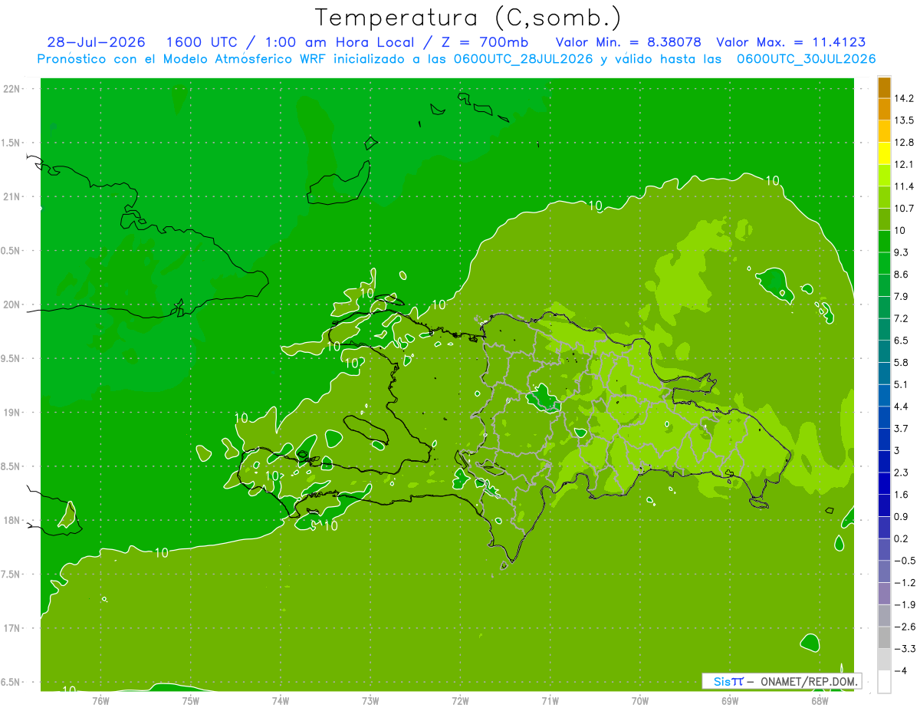
Task: Pick the teal swatch between 5.8 and 6.5
Action: (884, 352)
